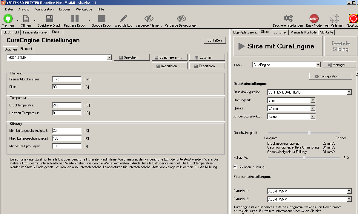The image size is (358, 214).
Task: Click the Mindestzeit pro Layer field
Action: (x=67, y=146)
